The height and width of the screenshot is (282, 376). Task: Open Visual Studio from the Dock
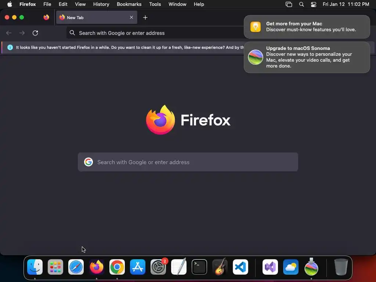pyautogui.click(x=270, y=267)
